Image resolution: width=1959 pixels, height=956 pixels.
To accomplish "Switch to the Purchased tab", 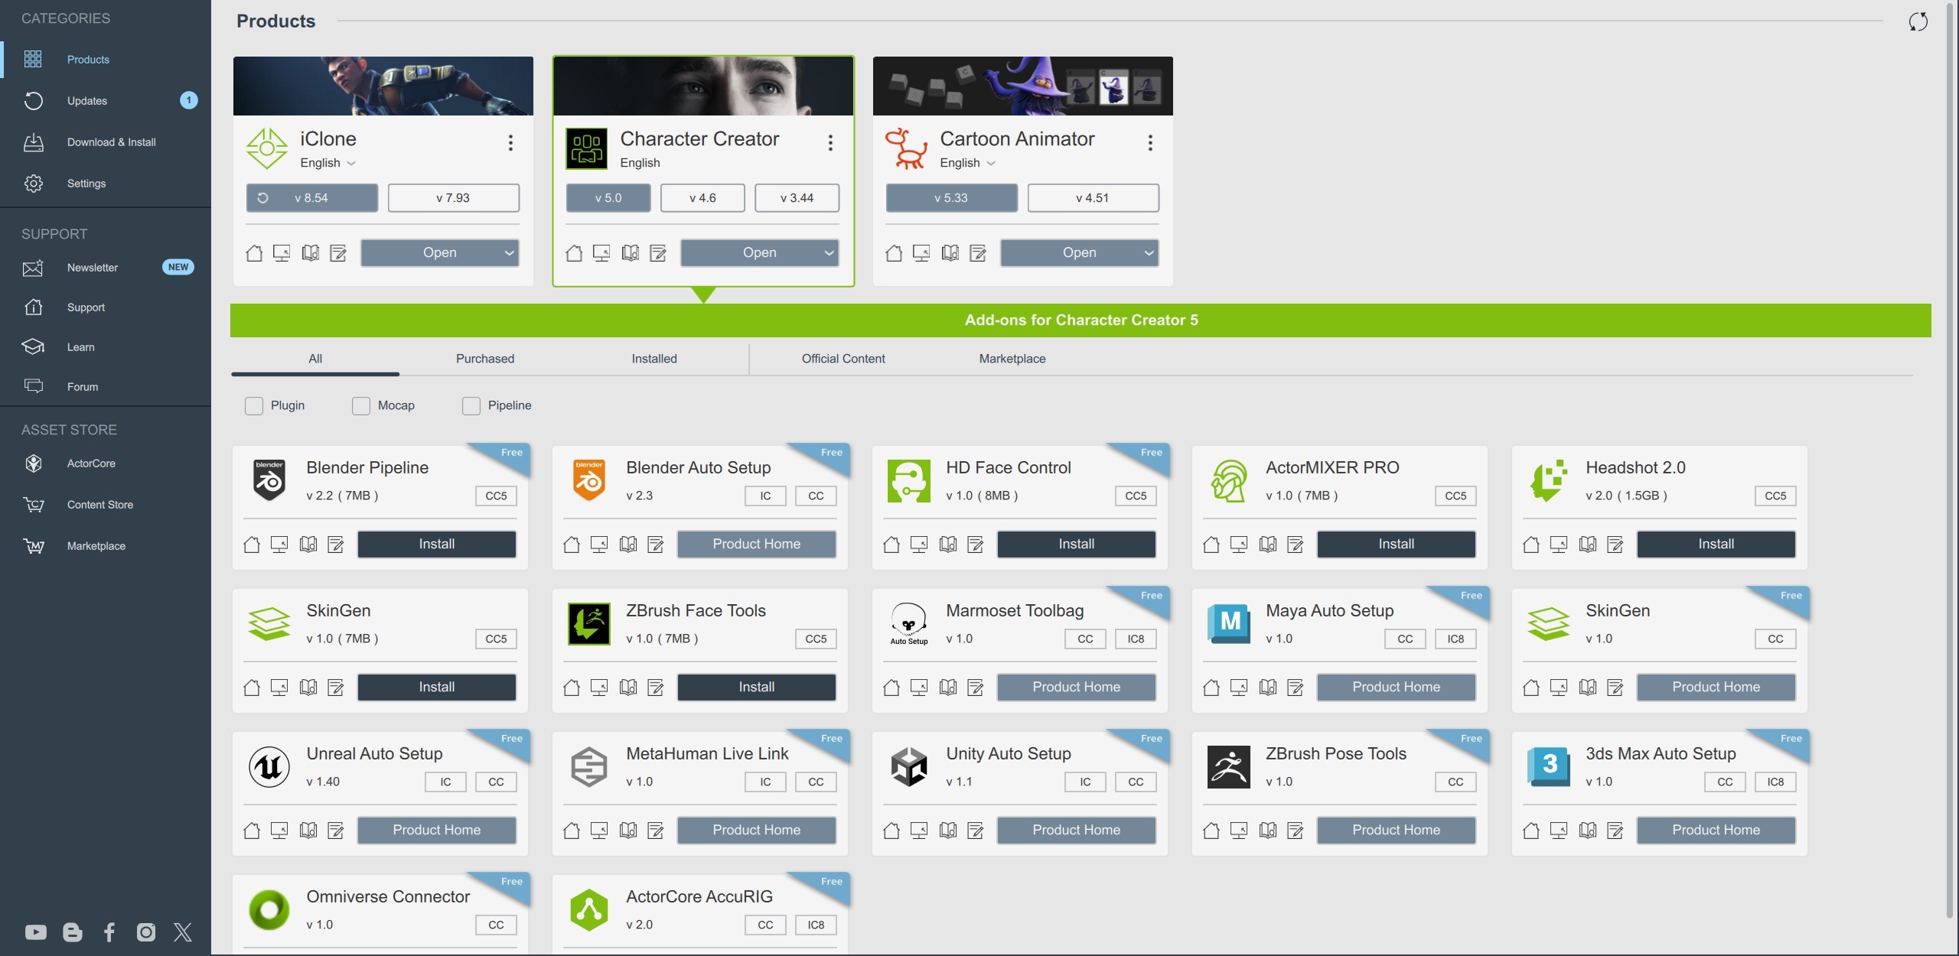I will (x=485, y=359).
